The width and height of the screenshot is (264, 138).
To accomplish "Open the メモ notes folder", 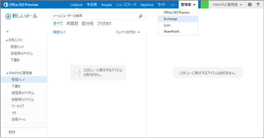I will pyautogui.click(x=14, y=113).
